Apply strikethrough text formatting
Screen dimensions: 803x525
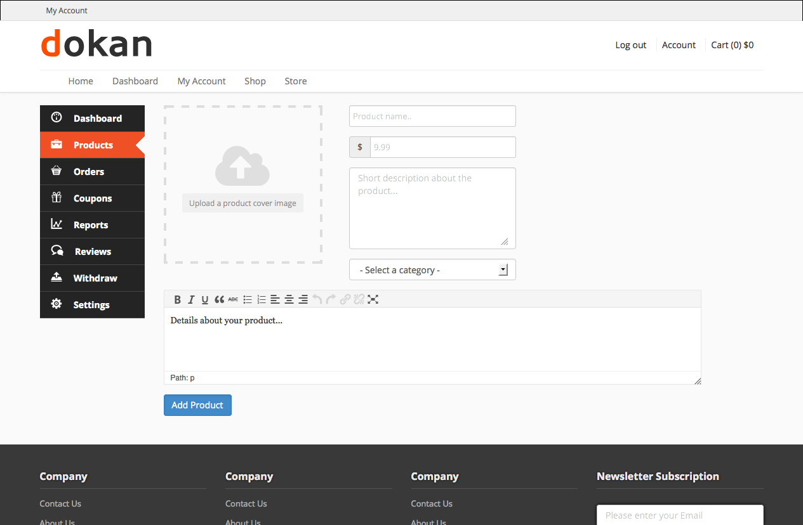(x=233, y=299)
